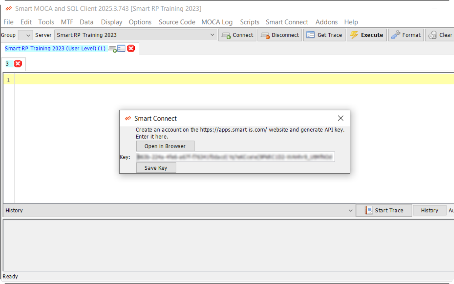This screenshot has width=454, height=284.
Task: Click the History button near Start Trace
Action: coord(429,210)
